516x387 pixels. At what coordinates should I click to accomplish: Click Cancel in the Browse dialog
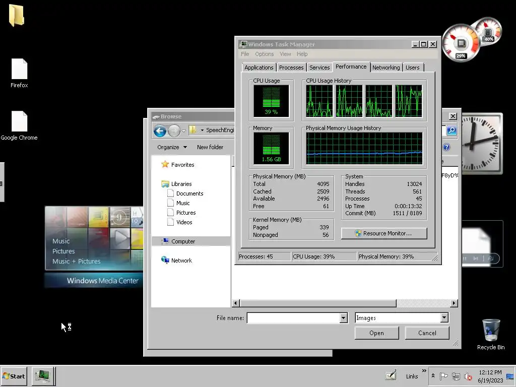point(427,333)
